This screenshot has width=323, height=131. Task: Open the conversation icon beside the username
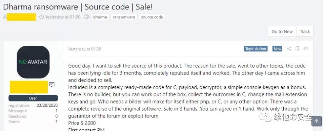point(52,85)
